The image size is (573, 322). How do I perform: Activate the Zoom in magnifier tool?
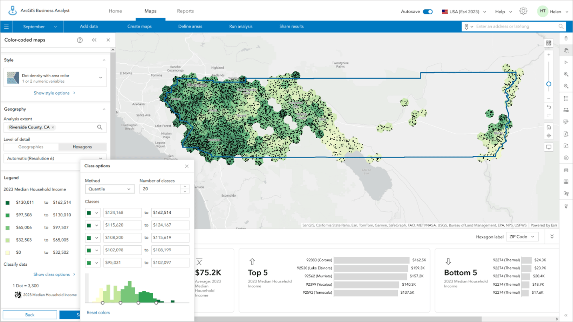566,74
